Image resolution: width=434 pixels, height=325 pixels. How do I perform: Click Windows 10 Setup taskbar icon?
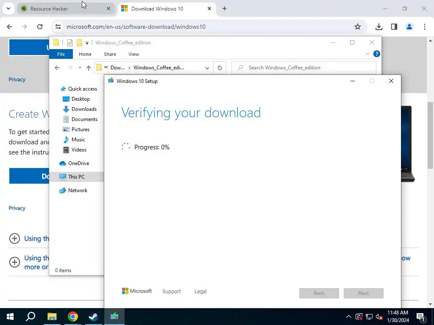[114, 317]
